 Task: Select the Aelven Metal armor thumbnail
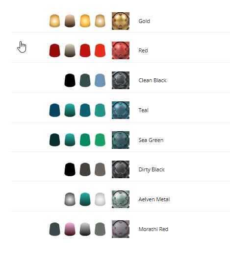121,199
